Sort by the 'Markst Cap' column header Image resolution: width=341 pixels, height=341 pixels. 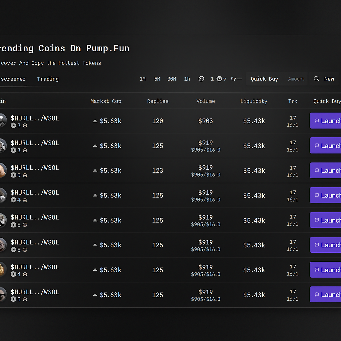pos(106,101)
